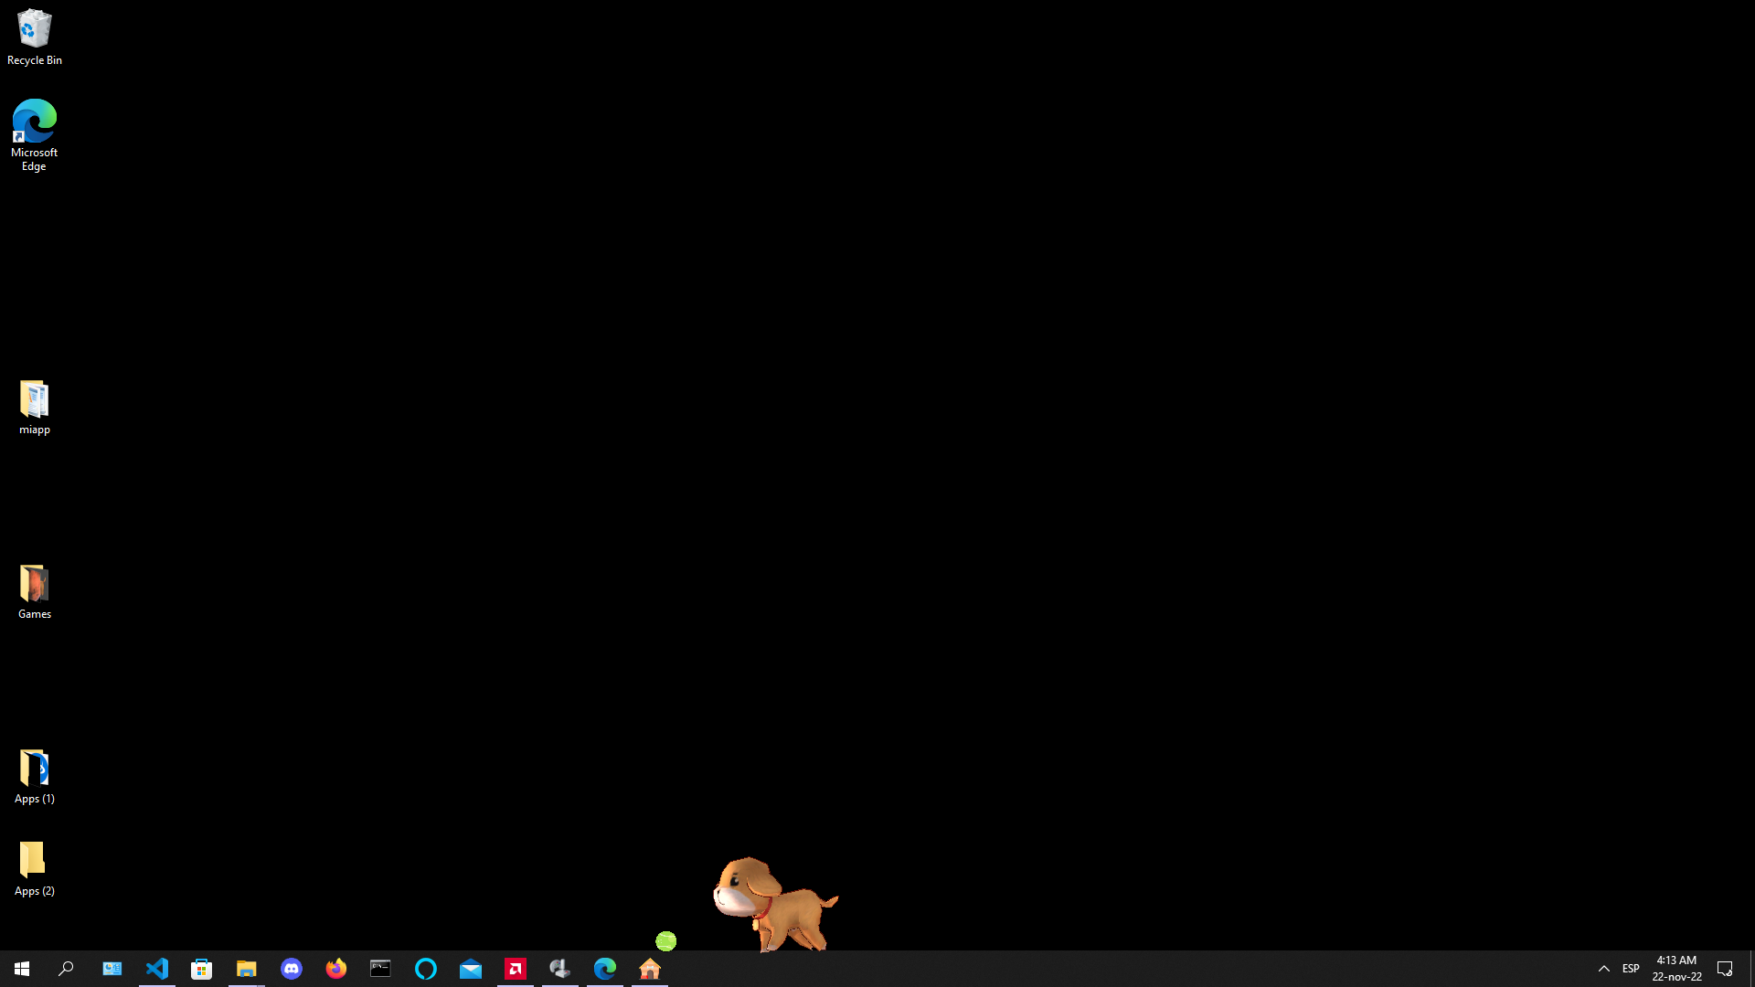This screenshot has height=987, width=1755.
Task: Open Firefox browser in taskbar
Action: point(336,969)
